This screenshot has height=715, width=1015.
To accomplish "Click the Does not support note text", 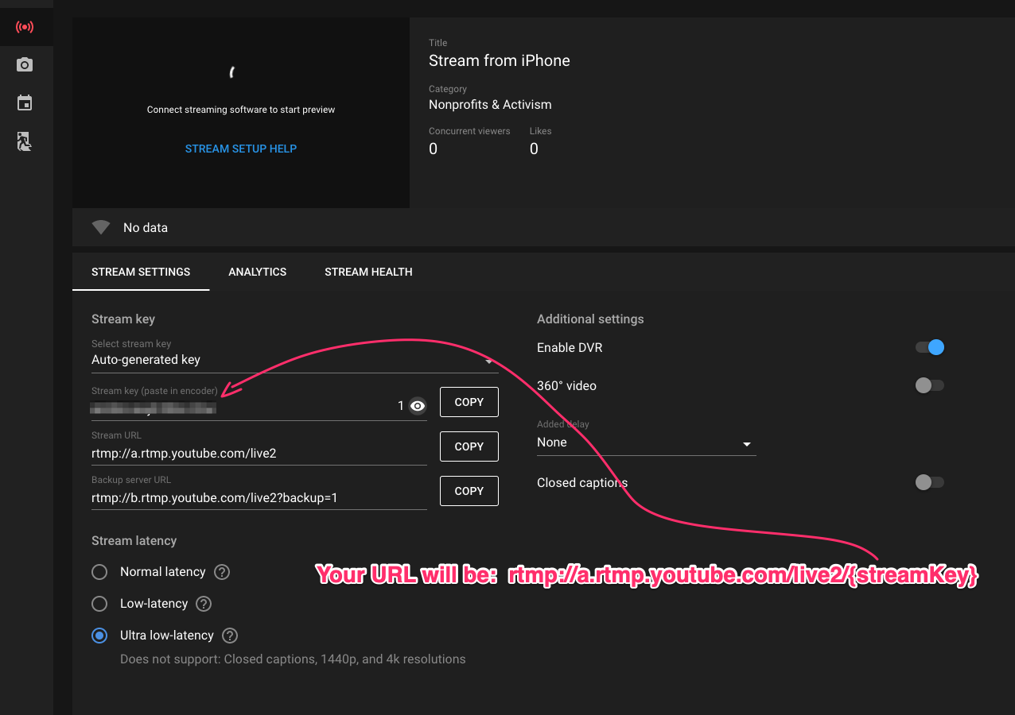I will 293,659.
